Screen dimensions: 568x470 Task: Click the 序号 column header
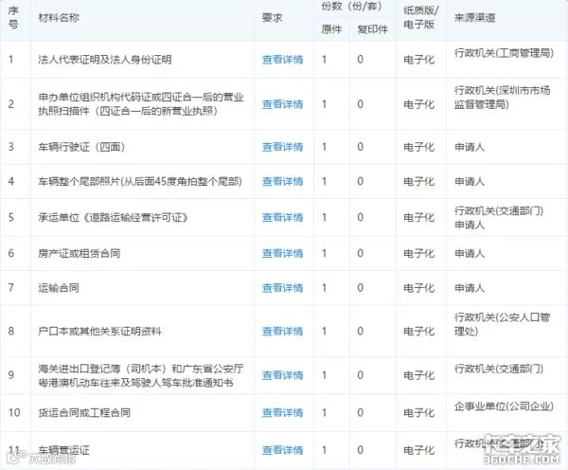13,17
